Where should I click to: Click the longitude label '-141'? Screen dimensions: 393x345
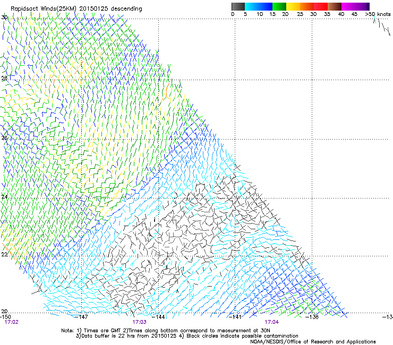click(x=235, y=317)
